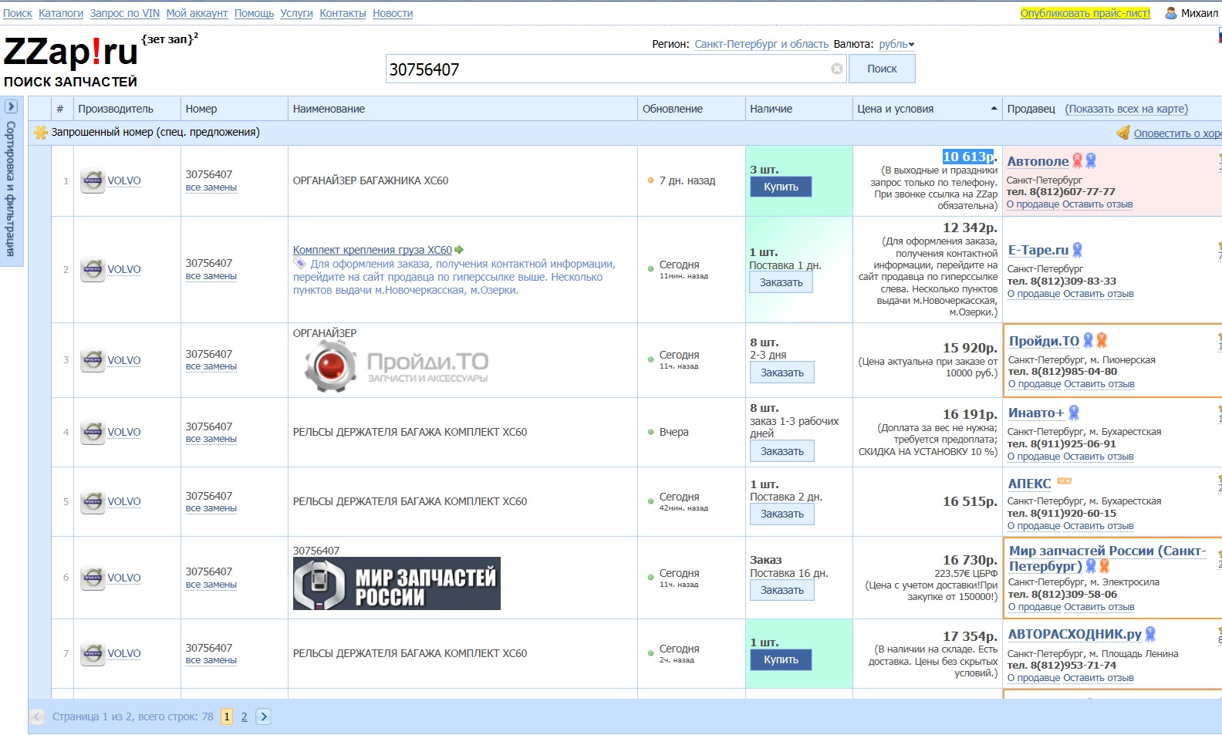This screenshot has width=1222, height=735.
Task: Click the megaphone icon beside Оповестить link
Action: pos(1123,133)
